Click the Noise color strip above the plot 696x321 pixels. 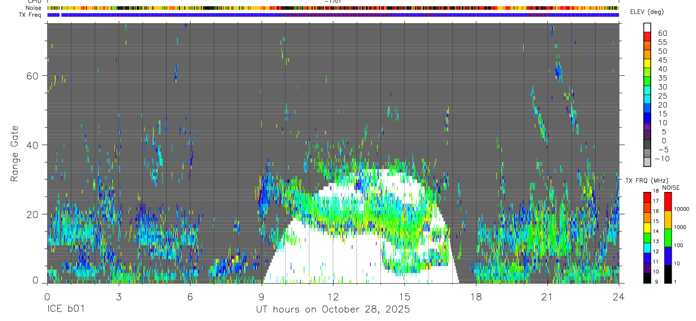point(333,8)
